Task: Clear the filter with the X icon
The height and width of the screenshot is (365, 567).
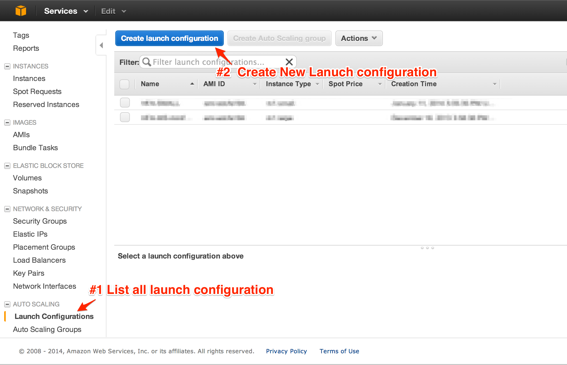Action: click(289, 62)
